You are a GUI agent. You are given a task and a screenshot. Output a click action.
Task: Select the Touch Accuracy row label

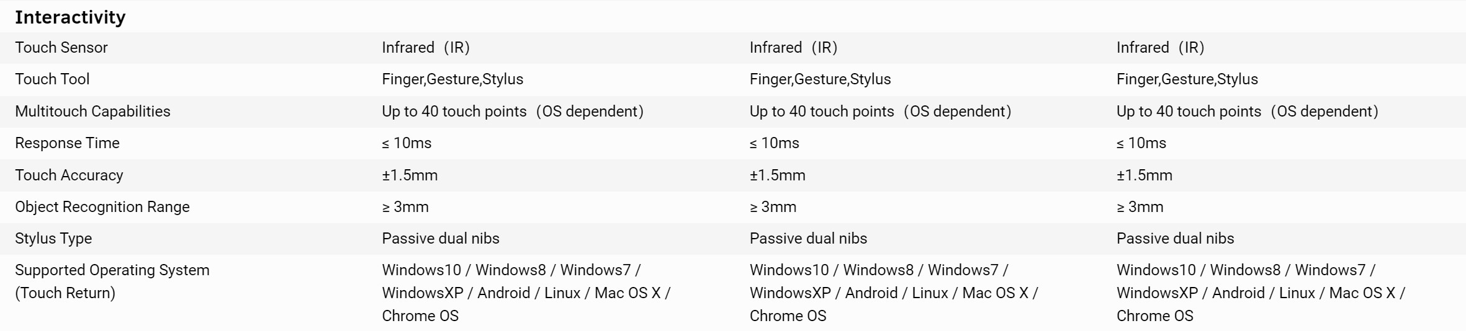click(x=69, y=175)
